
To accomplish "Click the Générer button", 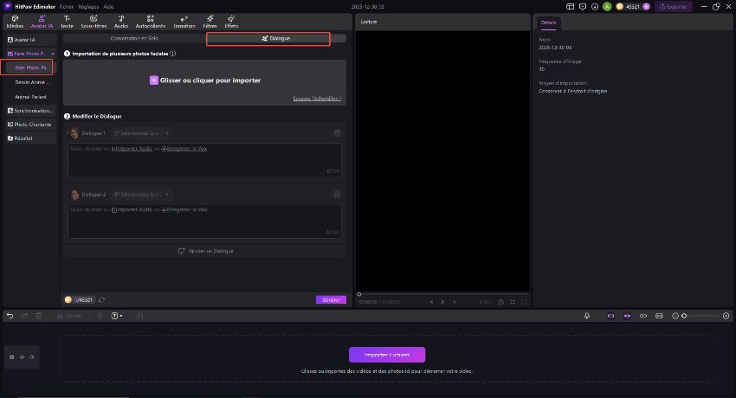I will pos(331,299).
